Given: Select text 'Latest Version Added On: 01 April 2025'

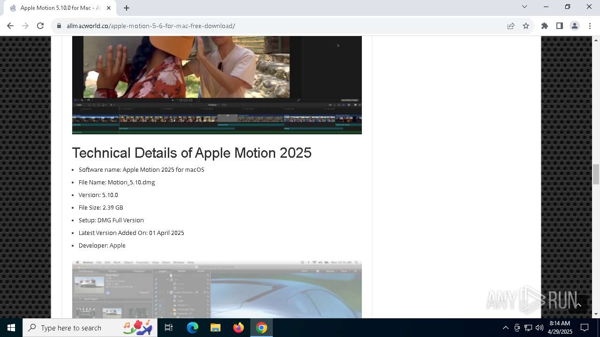Looking at the screenshot, I should click(x=131, y=233).
